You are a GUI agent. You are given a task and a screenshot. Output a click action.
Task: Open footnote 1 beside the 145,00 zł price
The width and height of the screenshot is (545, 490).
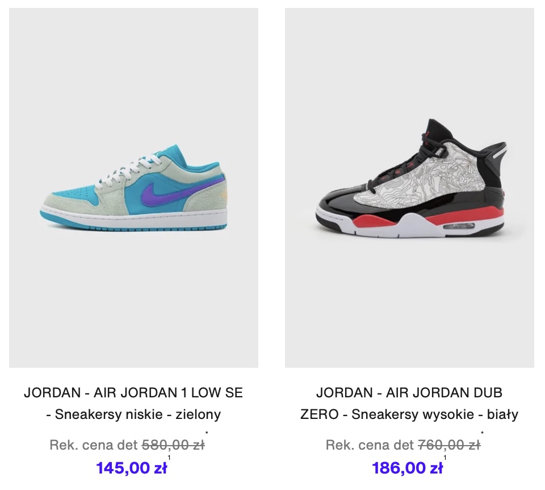click(169, 458)
